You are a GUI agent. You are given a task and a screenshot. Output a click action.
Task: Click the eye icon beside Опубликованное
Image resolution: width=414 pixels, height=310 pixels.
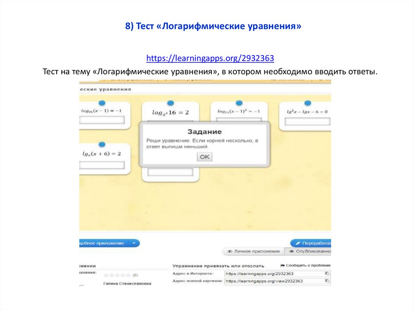[x=291, y=251]
